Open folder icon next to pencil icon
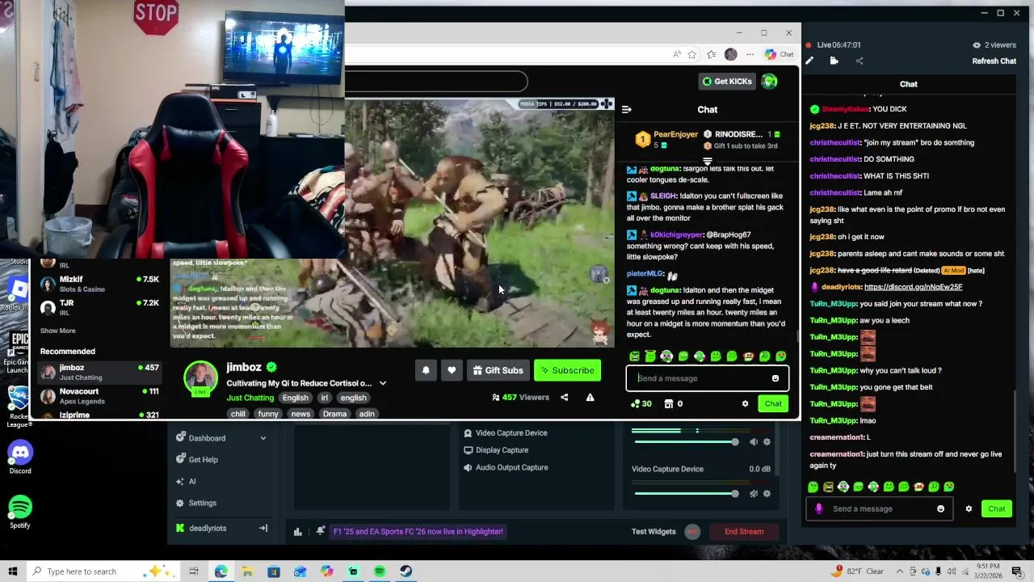 pos(834,61)
